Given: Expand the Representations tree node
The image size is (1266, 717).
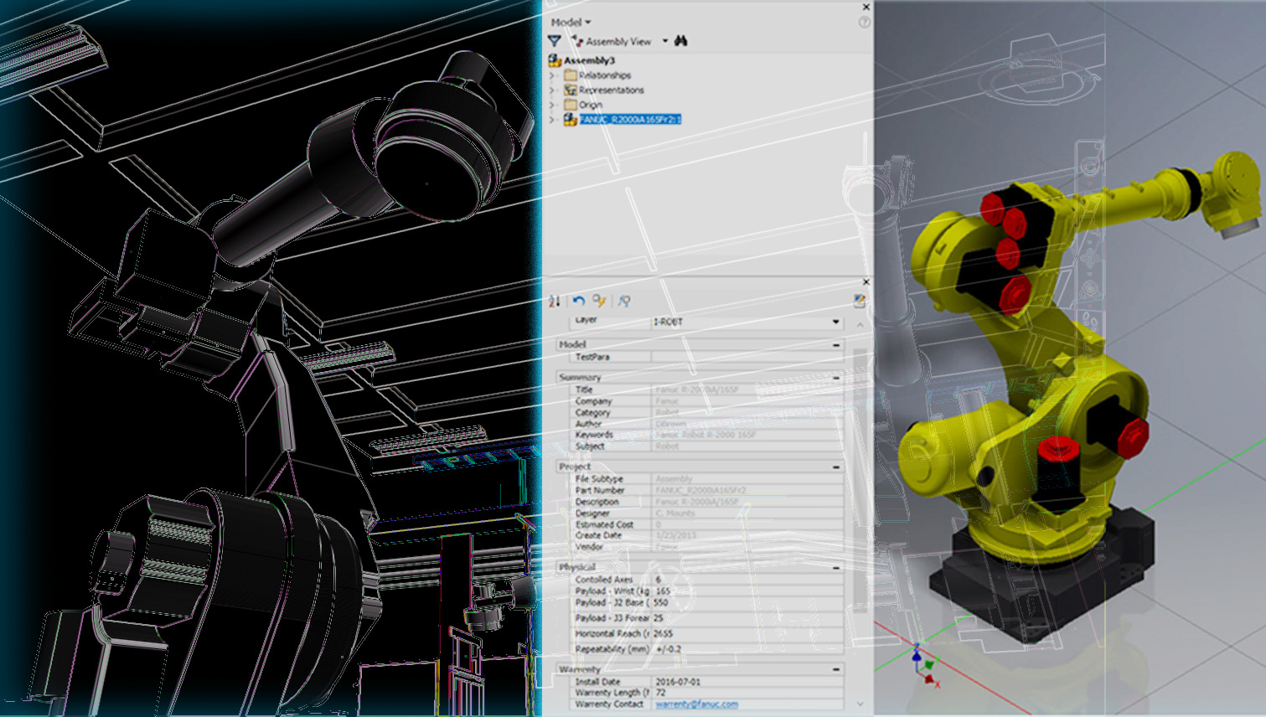Looking at the screenshot, I should coord(552,90).
